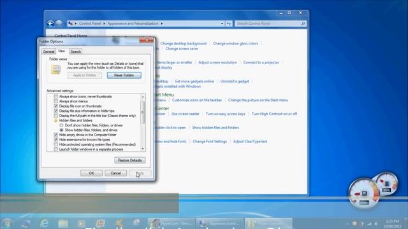
Task: Click the Apply button in Folder Options
Action: (x=140, y=173)
